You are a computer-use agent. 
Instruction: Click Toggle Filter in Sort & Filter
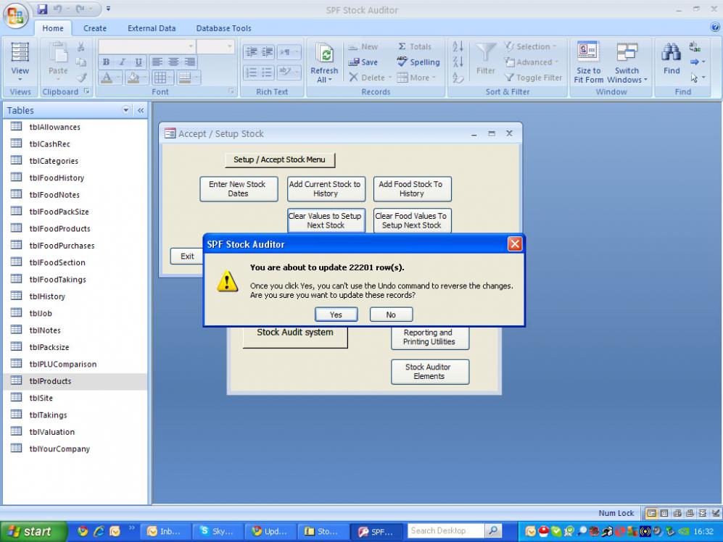tap(533, 78)
